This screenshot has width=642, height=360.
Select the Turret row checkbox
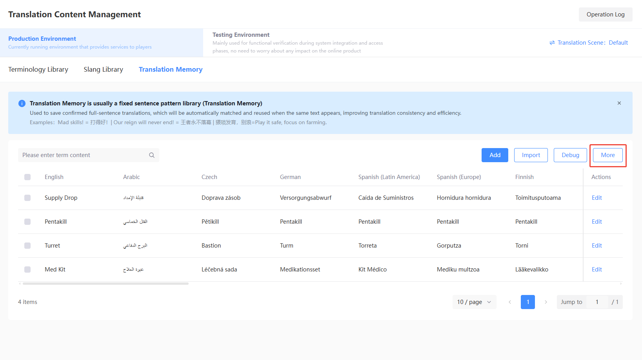(x=27, y=246)
